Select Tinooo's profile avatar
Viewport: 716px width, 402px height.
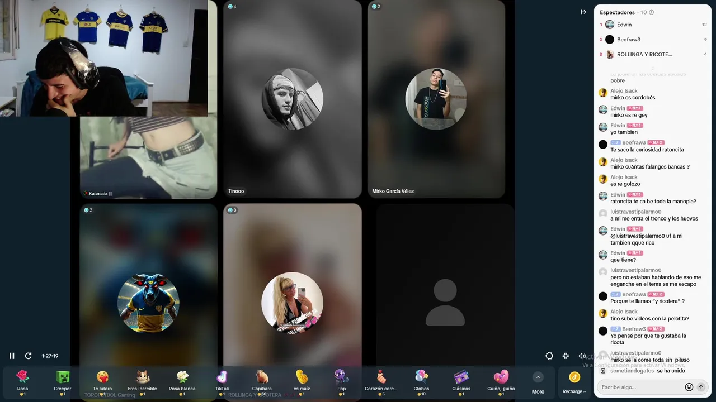tap(292, 99)
